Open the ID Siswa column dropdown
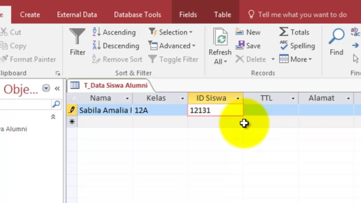Screen dimensions: 361x203 pyautogui.click(x=238, y=98)
